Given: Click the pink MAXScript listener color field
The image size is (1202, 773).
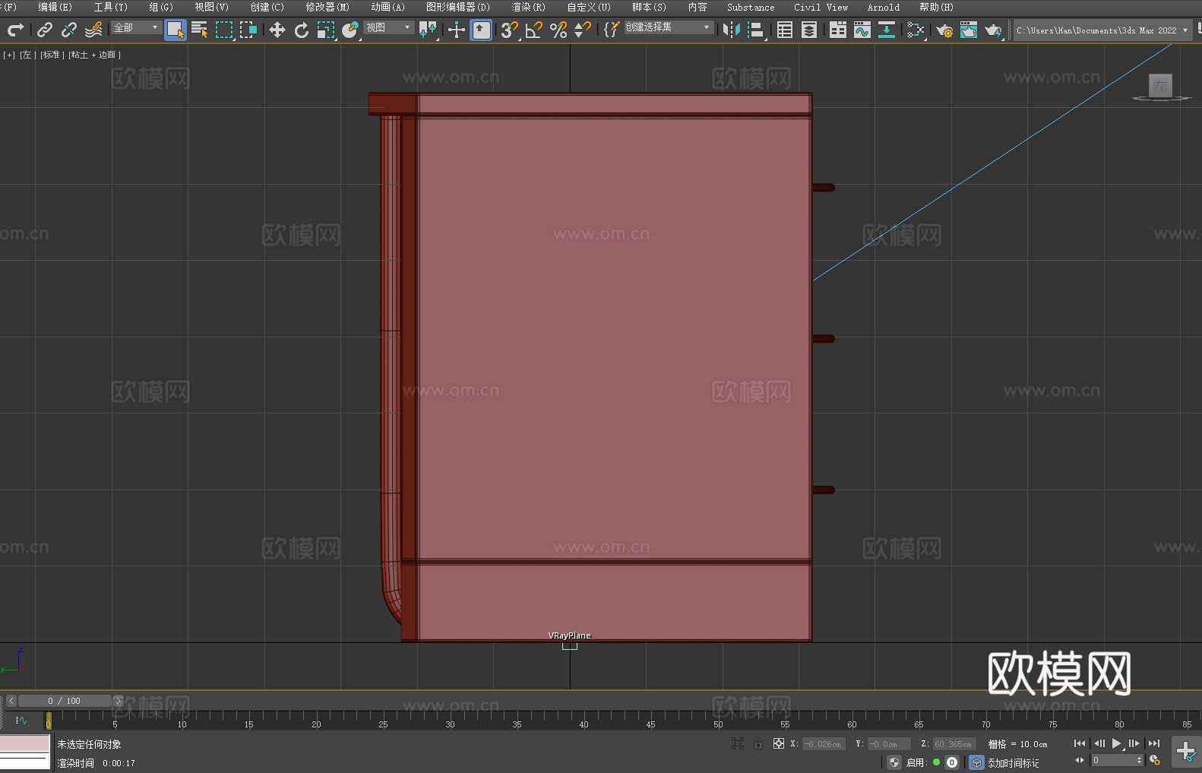Looking at the screenshot, I should point(24,743).
